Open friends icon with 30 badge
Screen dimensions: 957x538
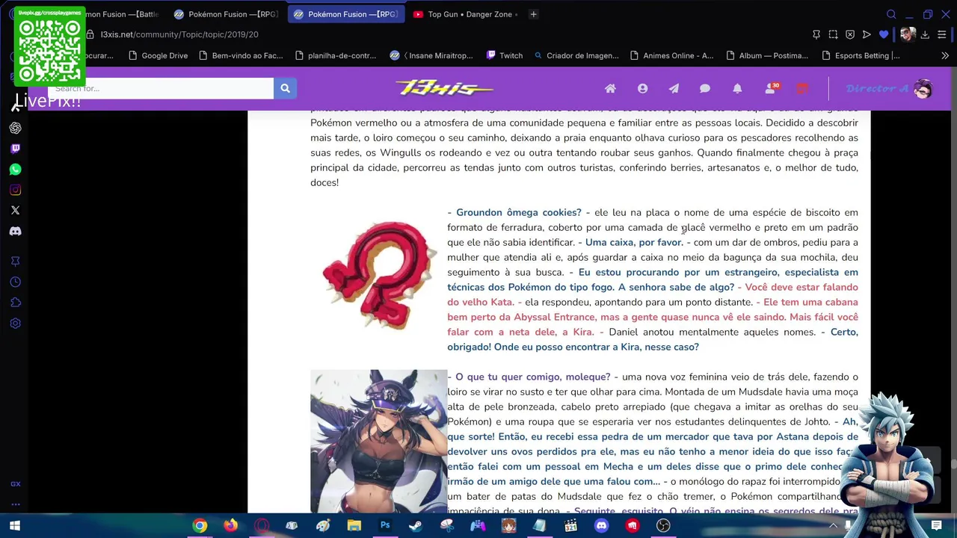[771, 88]
